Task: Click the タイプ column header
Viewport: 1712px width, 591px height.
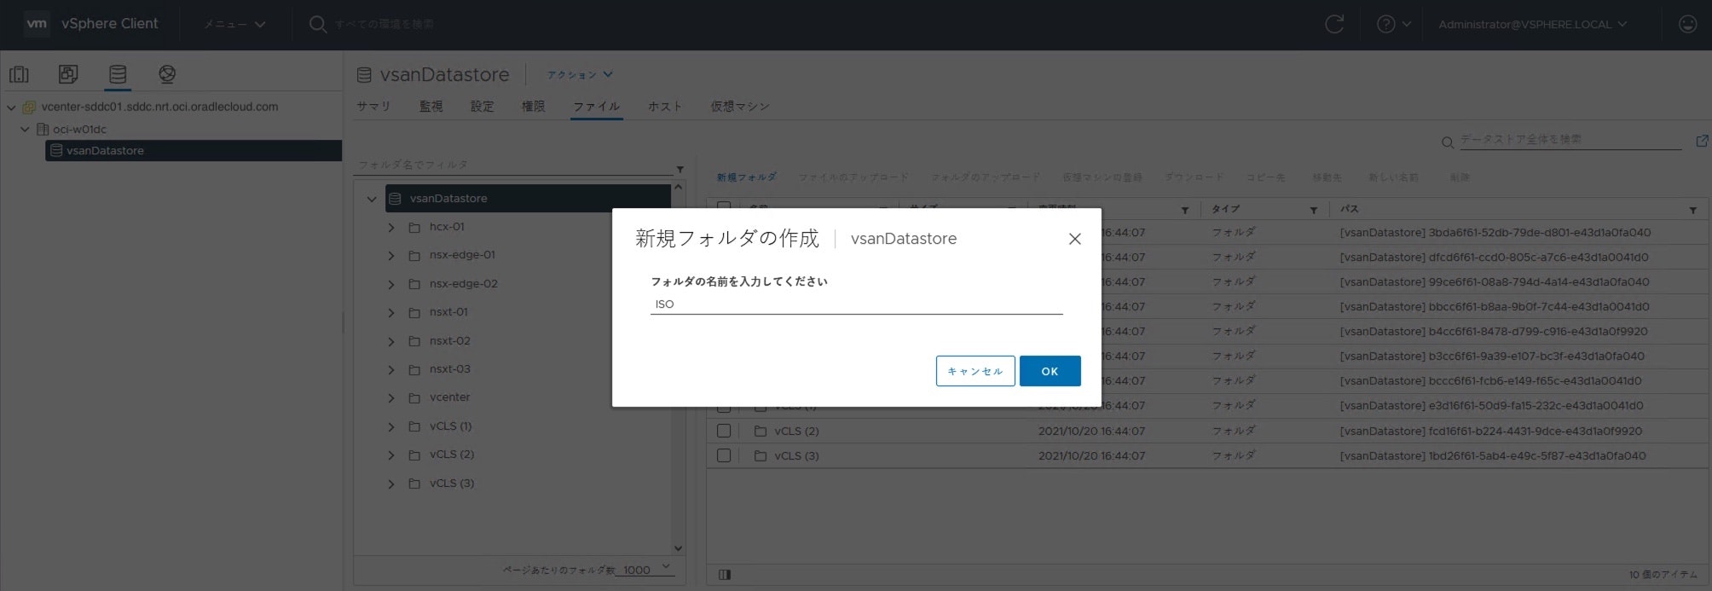Action: [1226, 209]
